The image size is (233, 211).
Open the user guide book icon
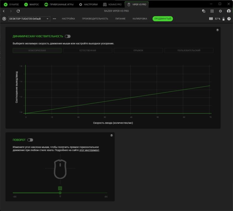click(x=211, y=19)
